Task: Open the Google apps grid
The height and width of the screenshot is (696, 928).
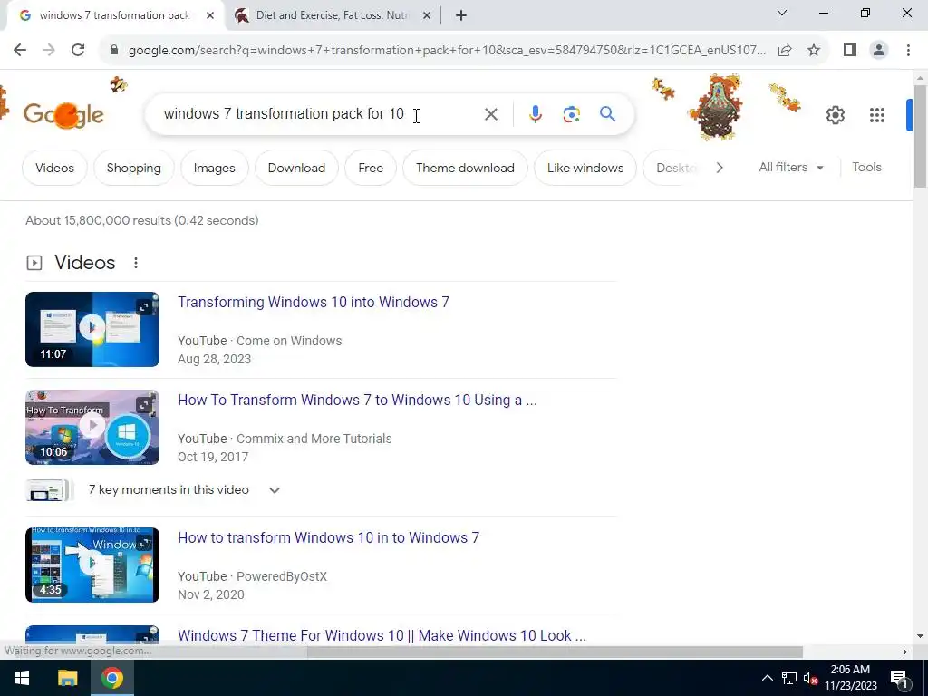Action: (877, 115)
